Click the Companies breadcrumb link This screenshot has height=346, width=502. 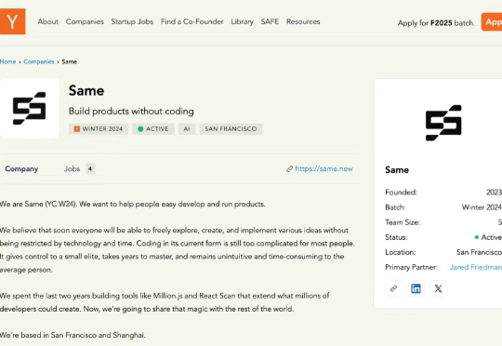pos(39,61)
